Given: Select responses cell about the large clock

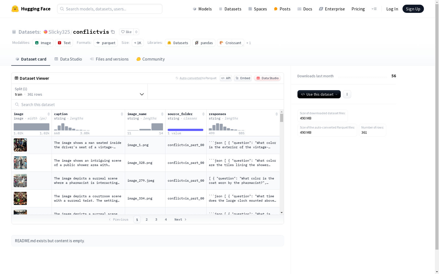Looking at the screenshot, I should [243, 198].
